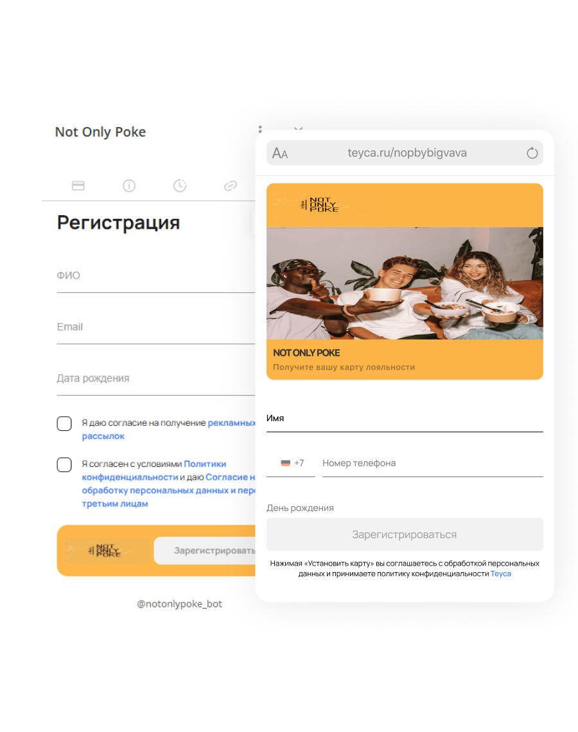The width and height of the screenshot is (578, 732).
Task: Click the gray Зарегистрироваться button
Action: click(405, 534)
